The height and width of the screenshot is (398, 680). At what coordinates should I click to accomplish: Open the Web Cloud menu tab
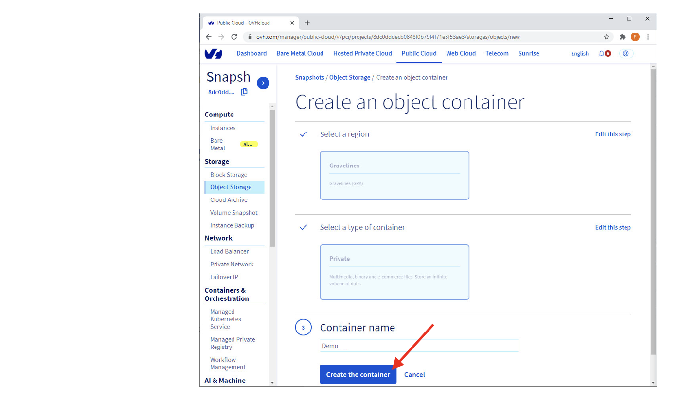coord(461,53)
